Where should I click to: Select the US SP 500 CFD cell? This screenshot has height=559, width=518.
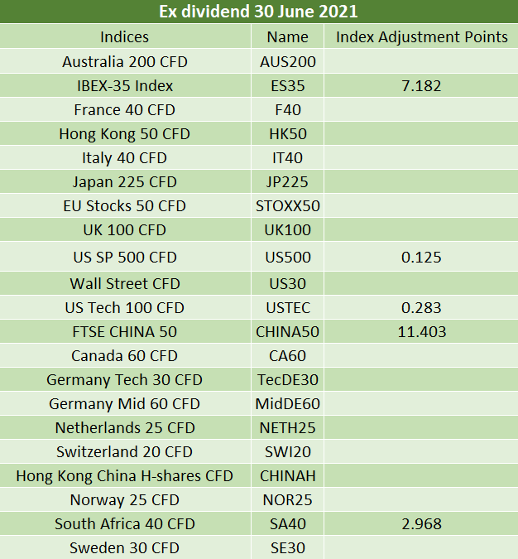click(x=125, y=258)
